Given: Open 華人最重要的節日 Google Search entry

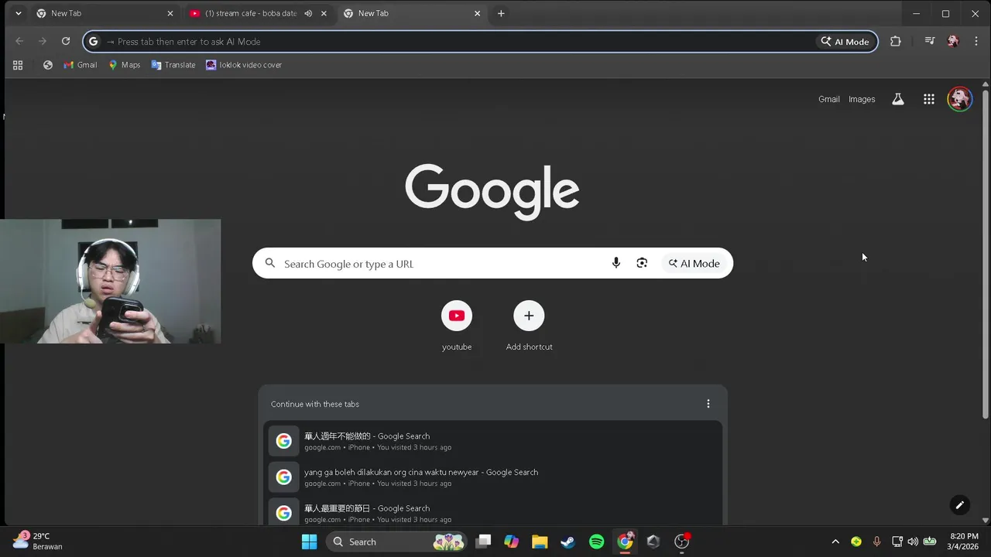Looking at the screenshot, I should click(492, 512).
